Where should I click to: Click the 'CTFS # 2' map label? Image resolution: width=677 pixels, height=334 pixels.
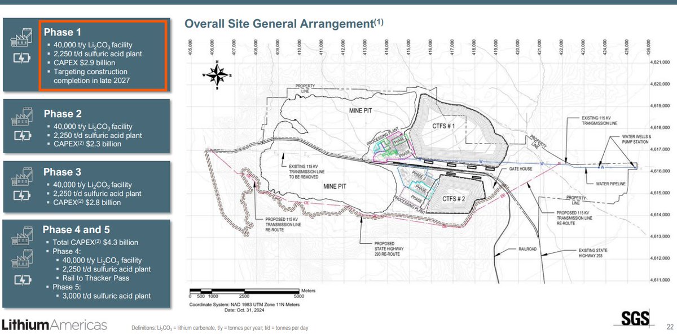(455, 198)
